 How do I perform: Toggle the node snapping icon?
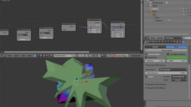99,56
